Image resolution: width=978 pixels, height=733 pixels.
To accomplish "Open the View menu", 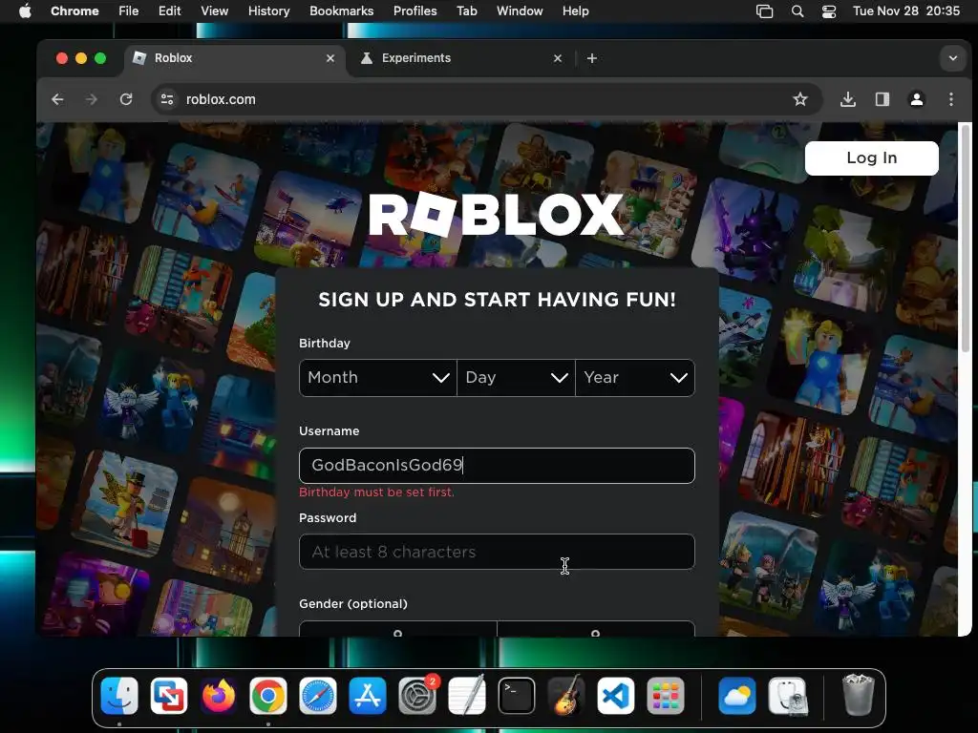I will tap(214, 10).
